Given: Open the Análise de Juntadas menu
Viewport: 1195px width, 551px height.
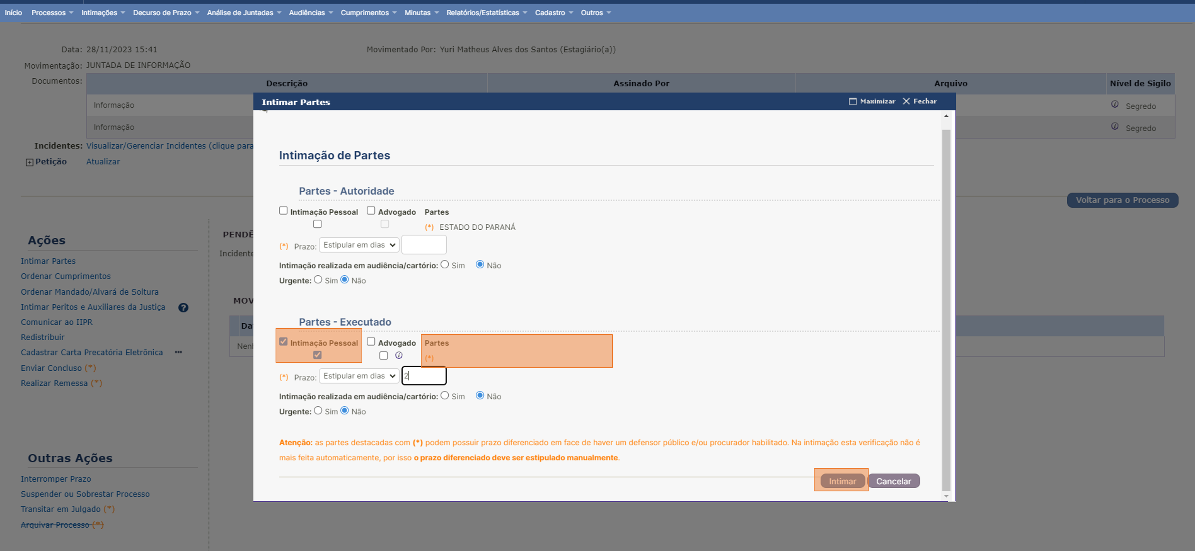Looking at the screenshot, I should [244, 12].
